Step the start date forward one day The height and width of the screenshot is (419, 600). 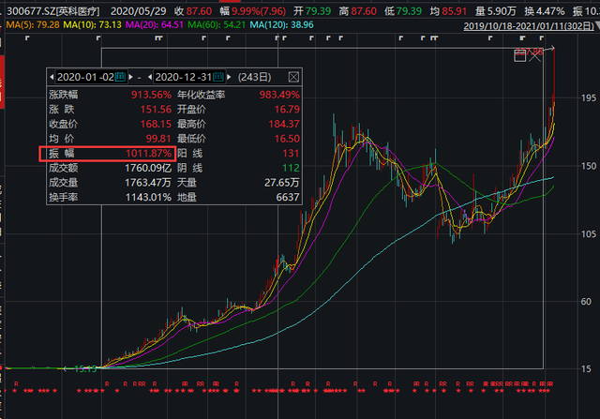[131, 77]
